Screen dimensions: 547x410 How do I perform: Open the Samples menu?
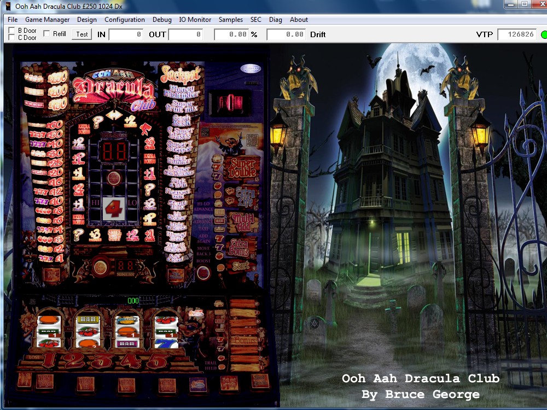pos(231,20)
